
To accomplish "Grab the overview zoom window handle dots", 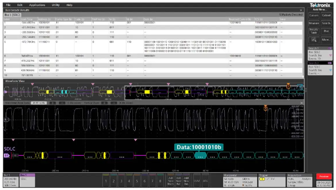I will (306, 90).
